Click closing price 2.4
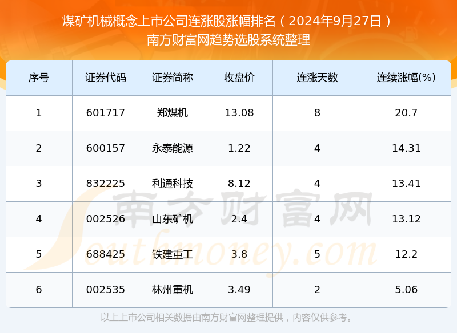 pos(239,219)
